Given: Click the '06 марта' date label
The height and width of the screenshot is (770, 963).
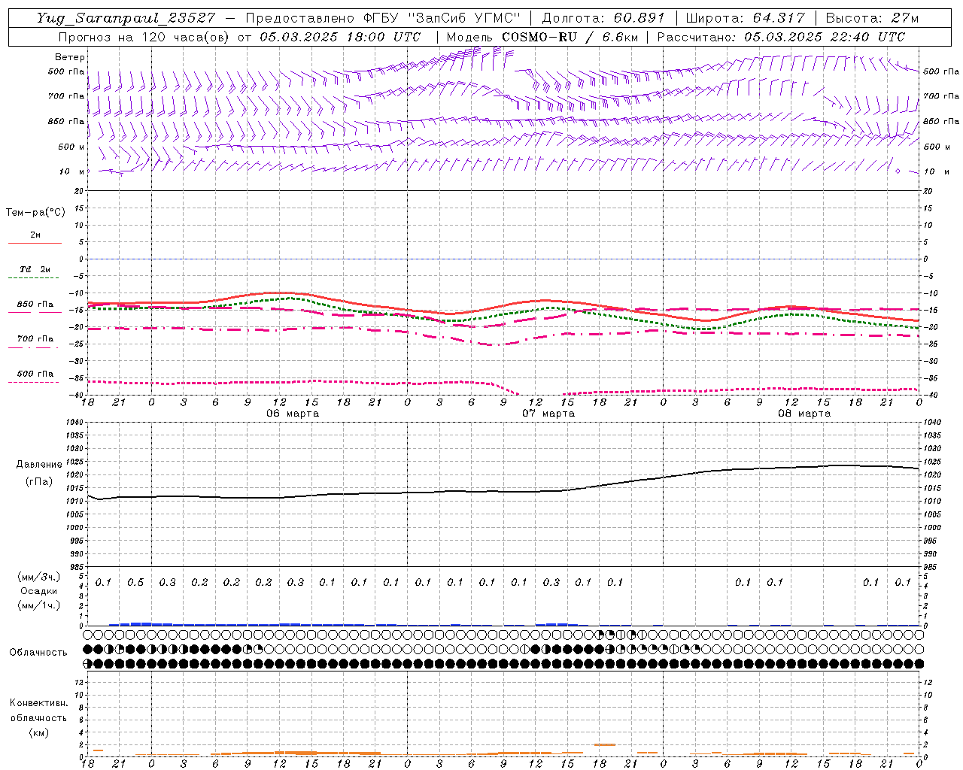Looking at the screenshot, I should coord(293,414).
